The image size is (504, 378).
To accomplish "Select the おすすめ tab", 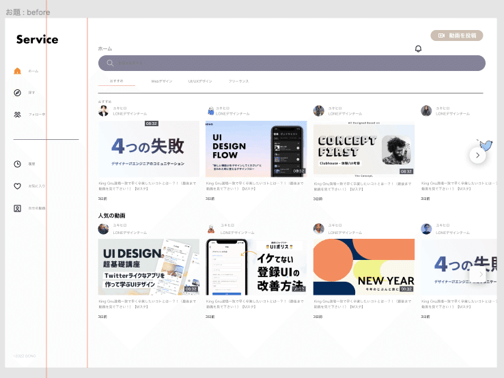I will coord(116,81).
